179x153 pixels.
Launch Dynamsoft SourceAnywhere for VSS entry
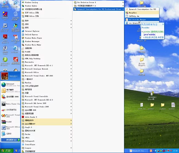coord(142,9)
